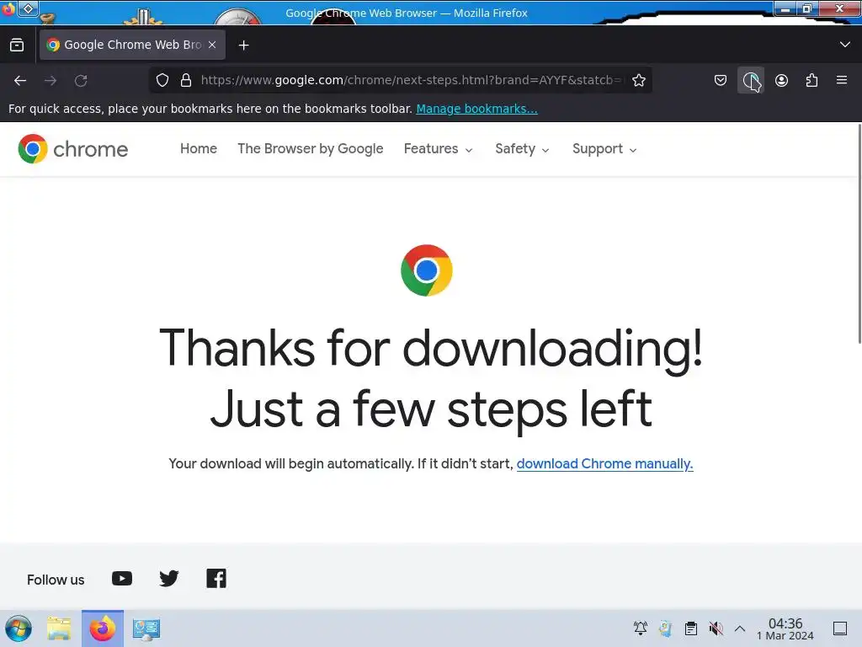Open a new tab with the plus button
The image size is (862, 647).
coord(243,45)
